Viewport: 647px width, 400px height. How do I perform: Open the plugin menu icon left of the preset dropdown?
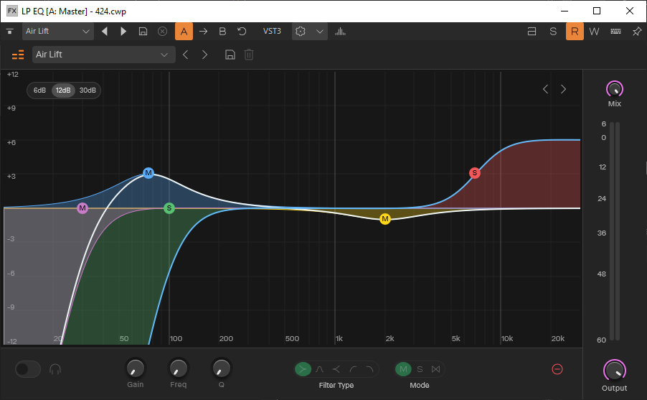point(10,32)
